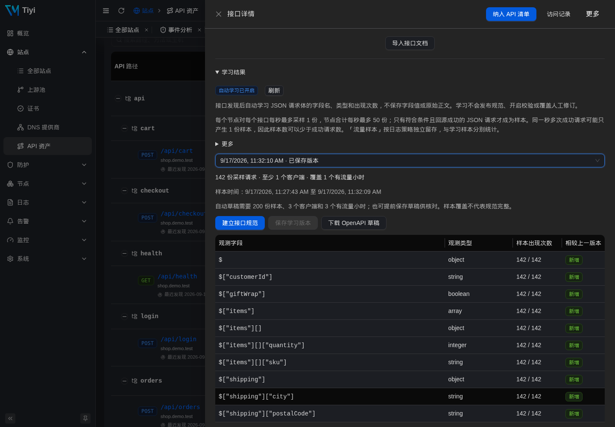Click the 站点 breadcrumb link

[143, 11]
